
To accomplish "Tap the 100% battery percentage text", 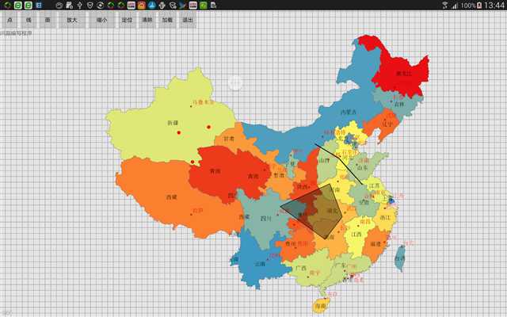I will click(x=468, y=6).
